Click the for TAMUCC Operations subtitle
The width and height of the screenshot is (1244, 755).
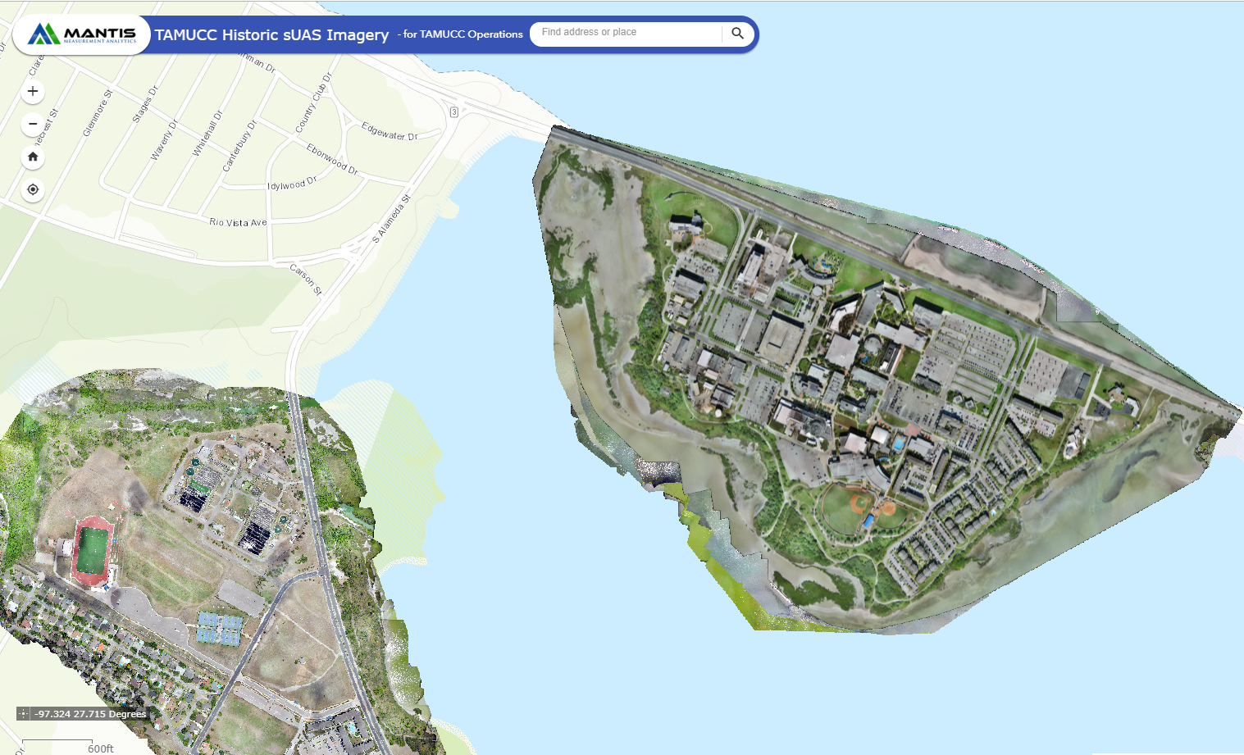tap(463, 34)
